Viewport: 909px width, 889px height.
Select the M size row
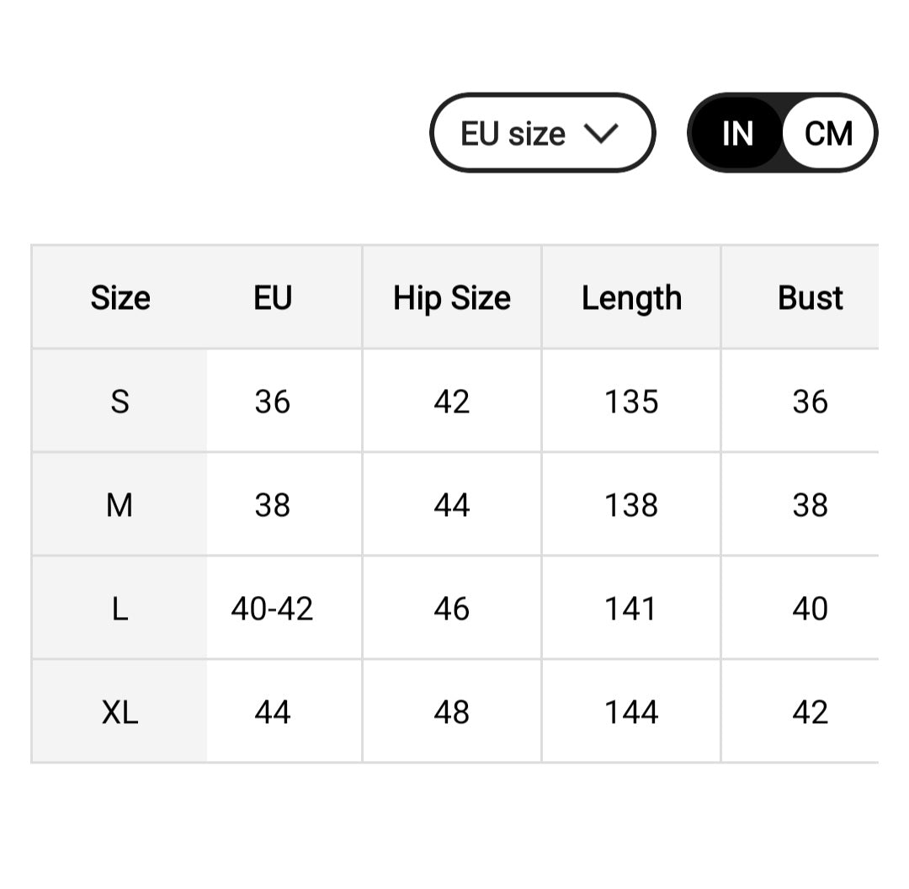(120, 505)
